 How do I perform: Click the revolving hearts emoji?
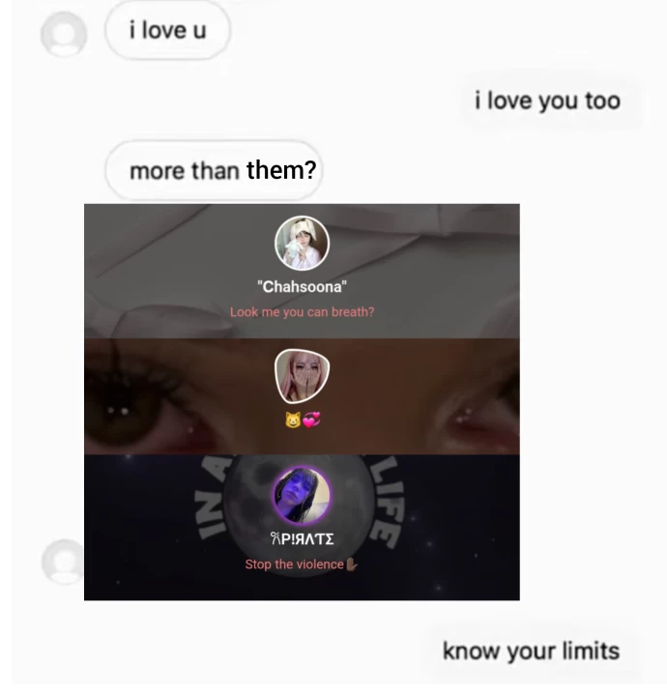coord(311,420)
